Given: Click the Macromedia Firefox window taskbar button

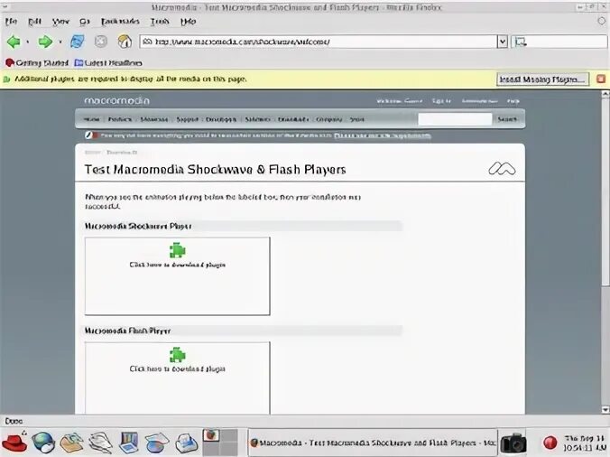Looking at the screenshot, I should [x=373, y=443].
